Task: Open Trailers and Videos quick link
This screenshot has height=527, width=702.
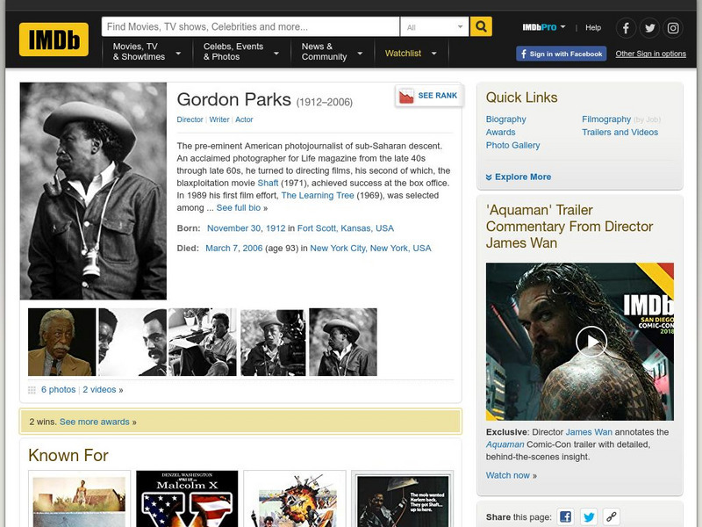Action: [620, 133]
